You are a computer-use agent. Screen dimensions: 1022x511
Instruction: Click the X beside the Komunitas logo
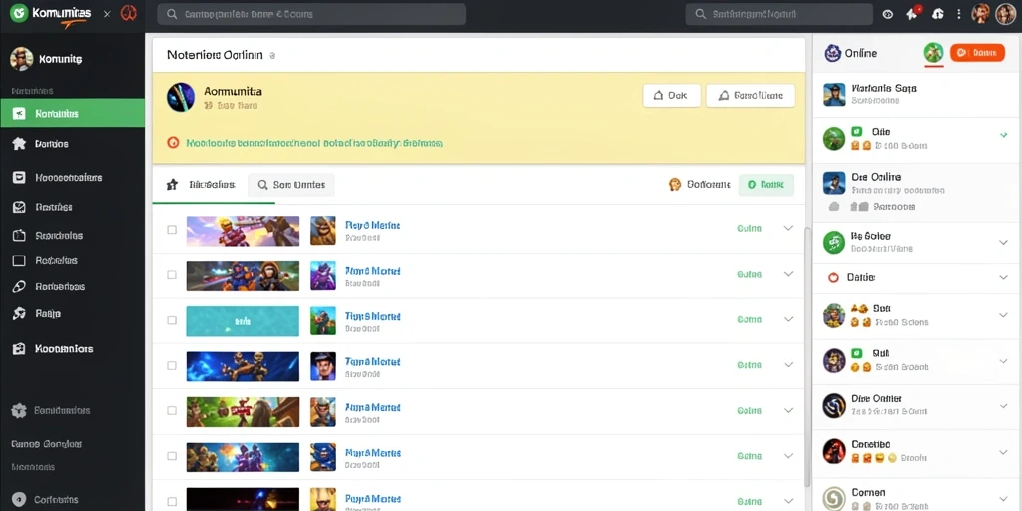click(x=107, y=14)
